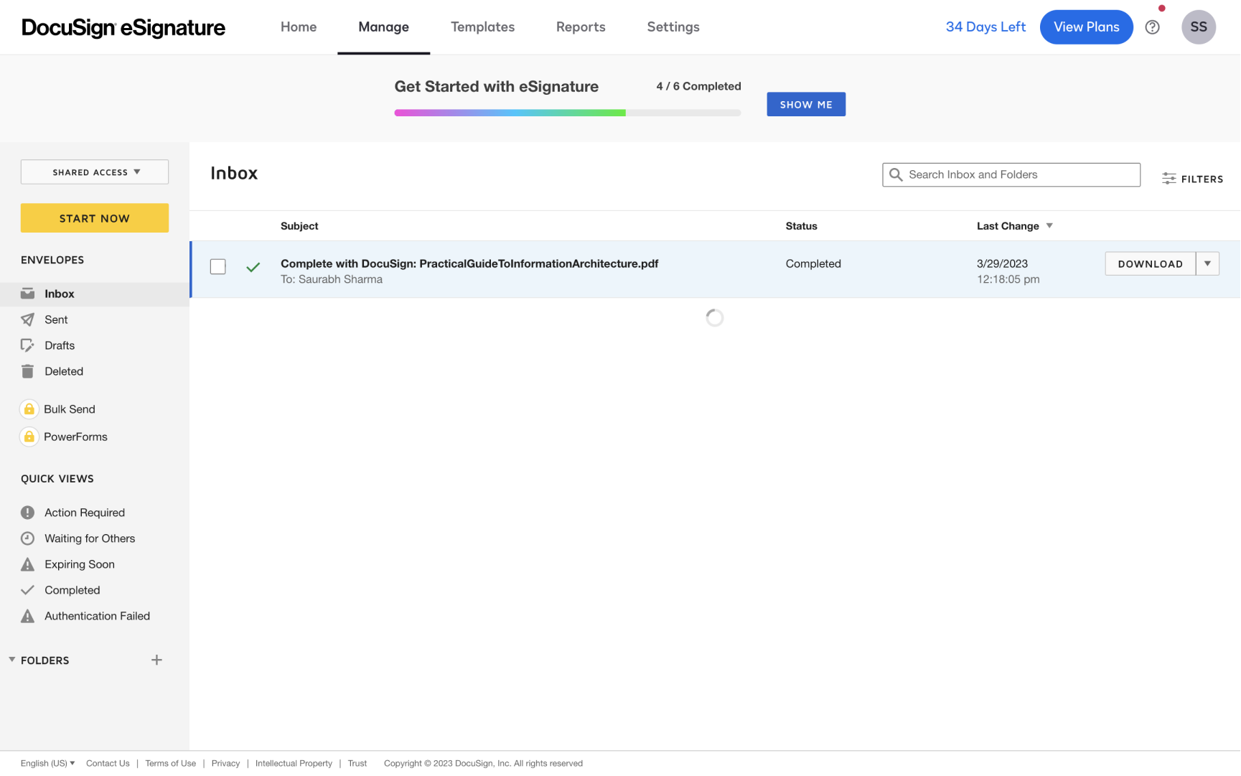Click the Action Required exclamation icon

point(27,513)
